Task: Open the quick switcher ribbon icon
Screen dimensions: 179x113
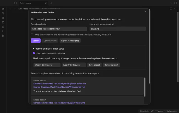Action: click(x=3, y=9)
